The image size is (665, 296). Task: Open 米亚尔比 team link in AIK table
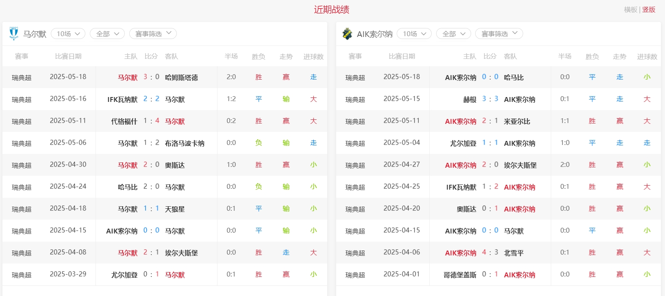pos(517,121)
